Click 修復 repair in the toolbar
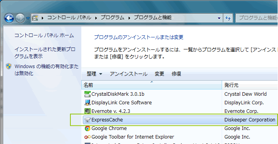 point(176,74)
